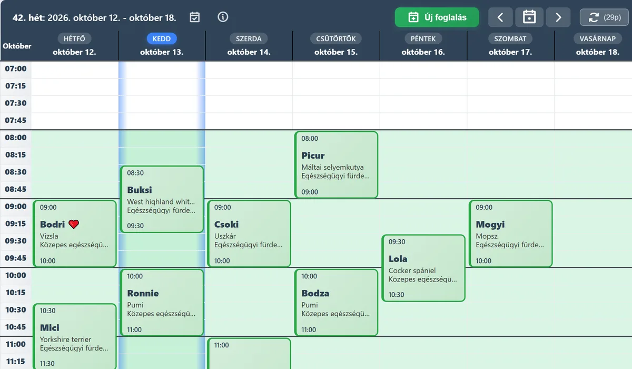Open the info icon in the header
632x369 pixels.
[x=223, y=17]
